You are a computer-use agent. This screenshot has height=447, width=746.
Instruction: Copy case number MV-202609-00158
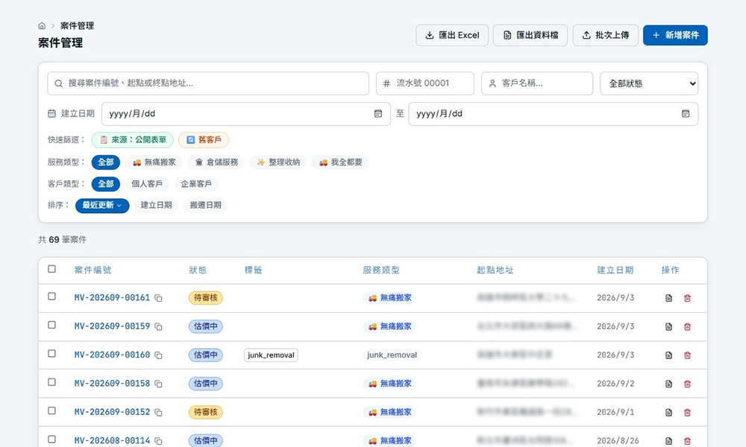tap(158, 384)
